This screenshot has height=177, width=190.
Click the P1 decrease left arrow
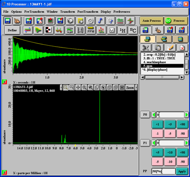(x=153, y=143)
